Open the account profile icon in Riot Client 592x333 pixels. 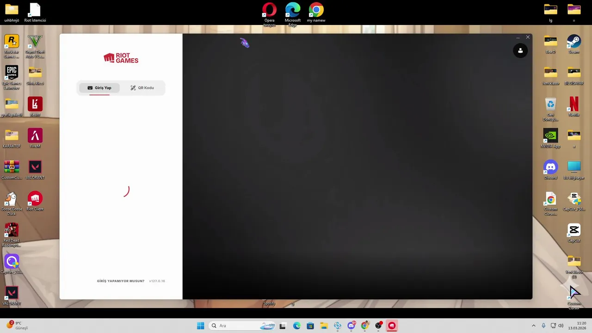coord(520,50)
